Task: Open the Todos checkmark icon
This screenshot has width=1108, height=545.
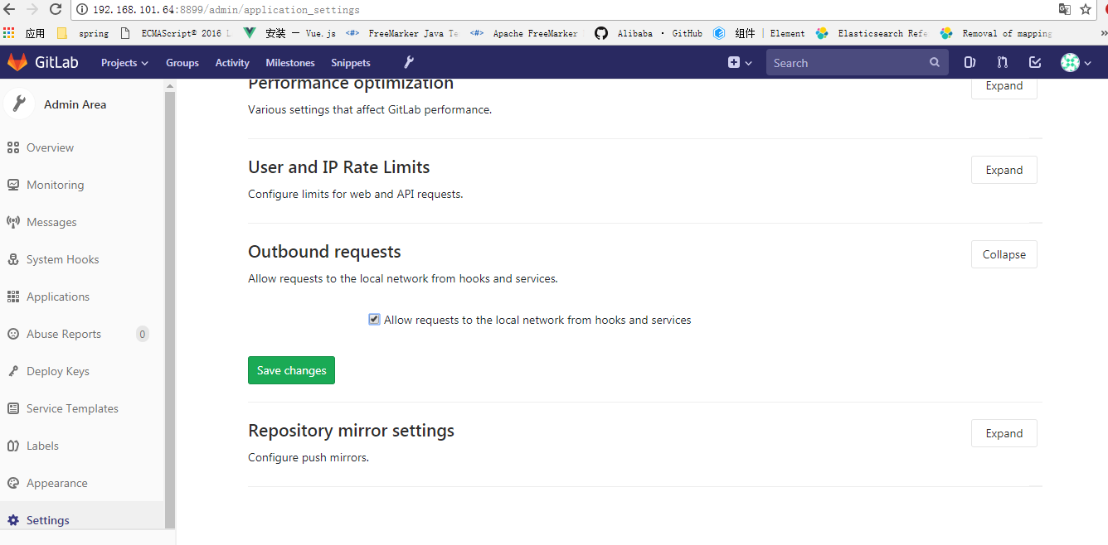Action: tap(1034, 62)
